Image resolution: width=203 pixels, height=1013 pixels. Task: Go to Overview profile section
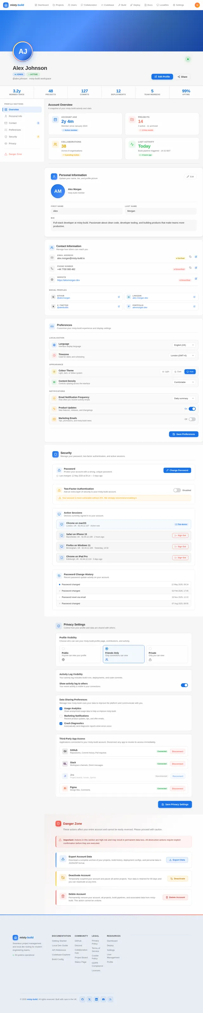pyautogui.click(x=23, y=110)
